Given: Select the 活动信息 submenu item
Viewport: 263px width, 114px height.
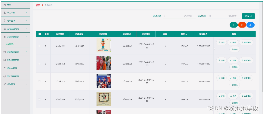Looking at the screenshot, I should click(x=10, y=44).
